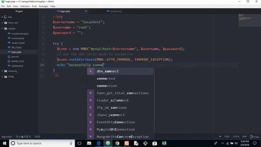261x147 pixels.
Task: Choose connected autocomplete suggestion
Action: [120, 78]
